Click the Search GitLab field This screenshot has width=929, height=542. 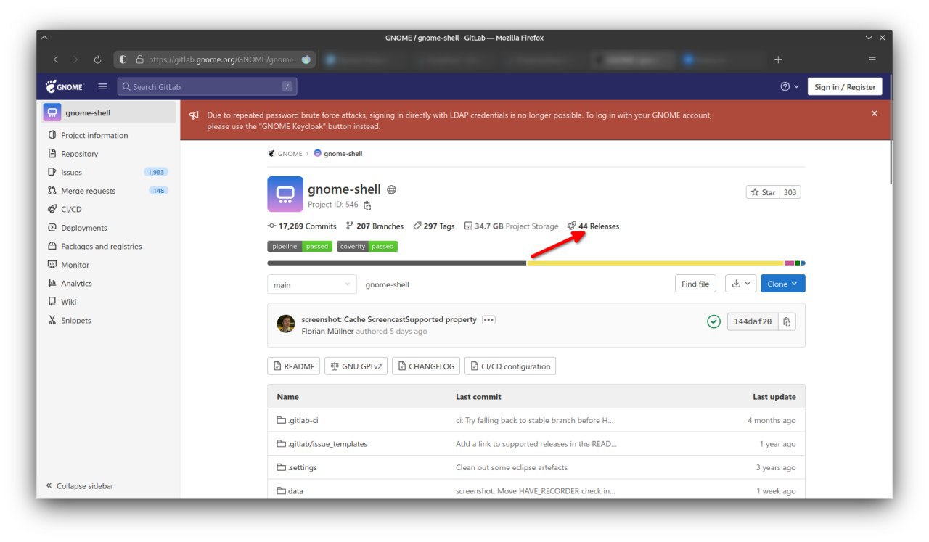(207, 87)
